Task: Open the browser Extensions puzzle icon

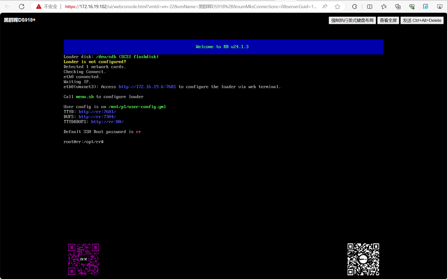Action: click(x=354, y=7)
